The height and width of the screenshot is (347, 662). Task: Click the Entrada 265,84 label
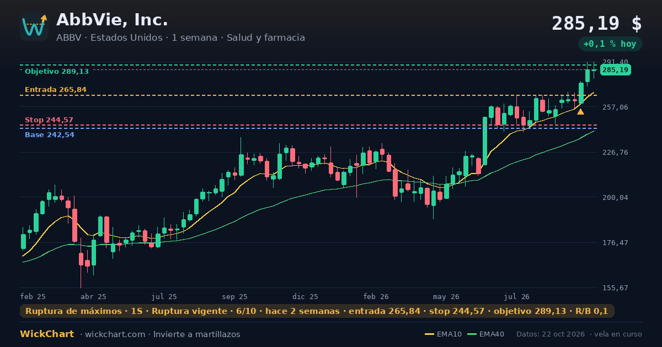[55, 90]
